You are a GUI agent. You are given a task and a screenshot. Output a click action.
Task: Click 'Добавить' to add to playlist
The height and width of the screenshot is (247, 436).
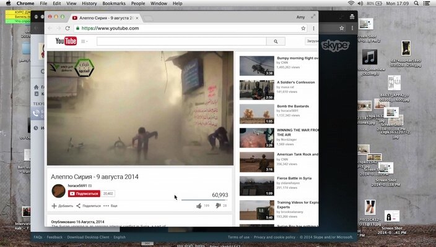pos(63,206)
